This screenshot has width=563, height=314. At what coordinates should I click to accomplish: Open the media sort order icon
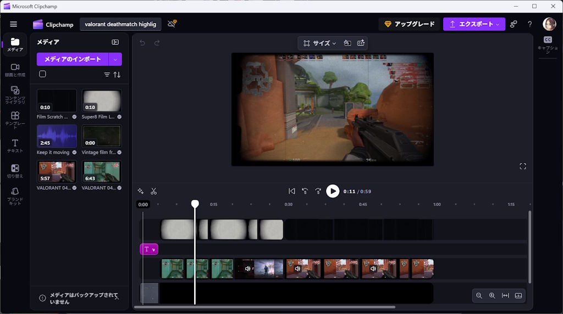tap(117, 75)
